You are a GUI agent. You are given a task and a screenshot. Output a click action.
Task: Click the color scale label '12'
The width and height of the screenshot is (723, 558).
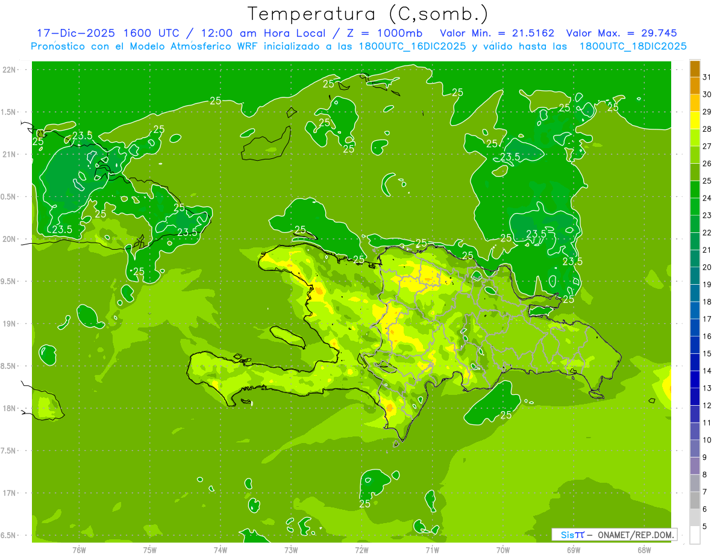pos(707,406)
